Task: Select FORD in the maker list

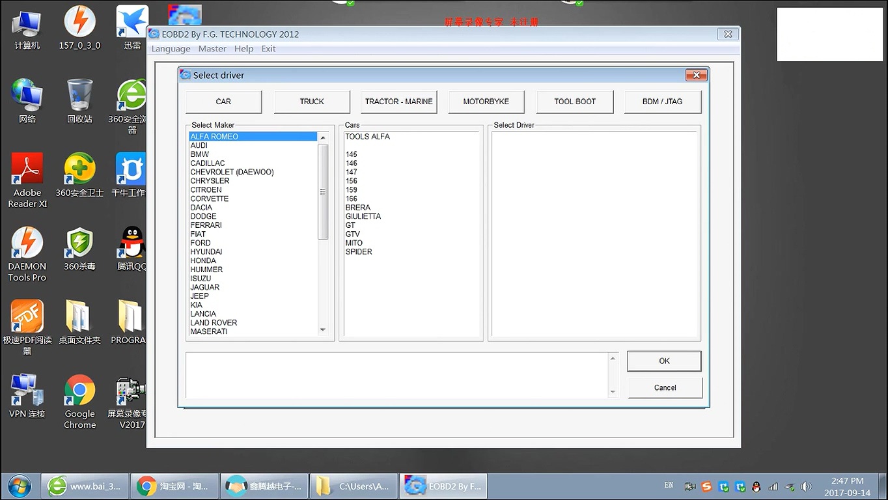Action: 253,243
